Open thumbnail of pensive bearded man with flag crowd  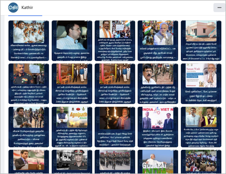click(158, 41)
